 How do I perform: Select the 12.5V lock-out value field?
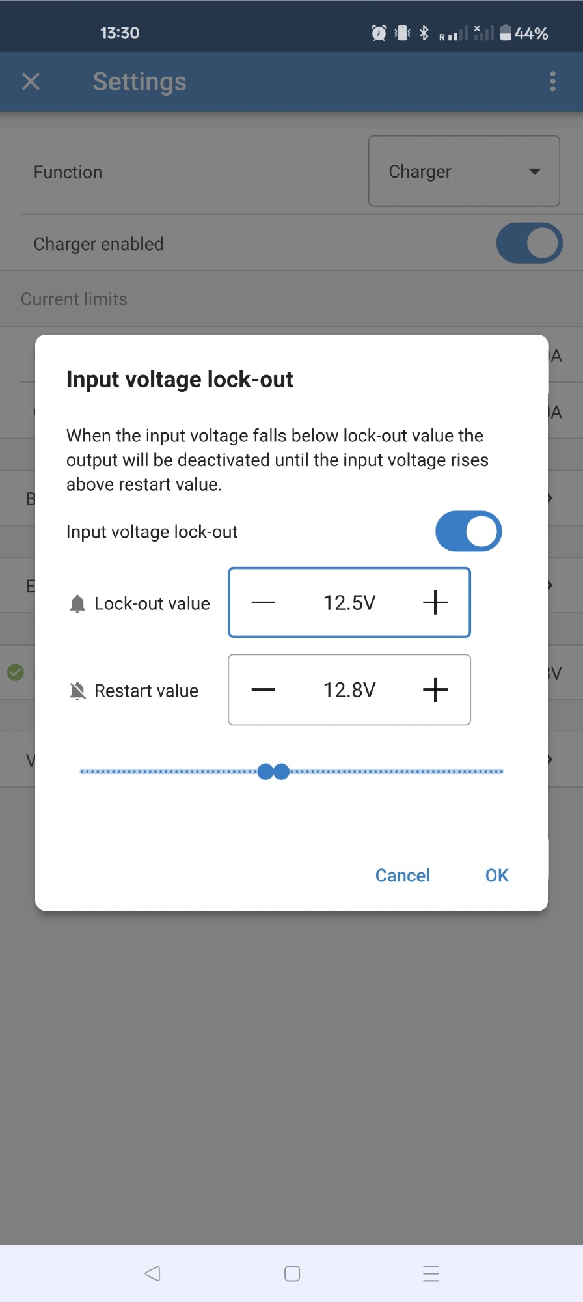(349, 603)
